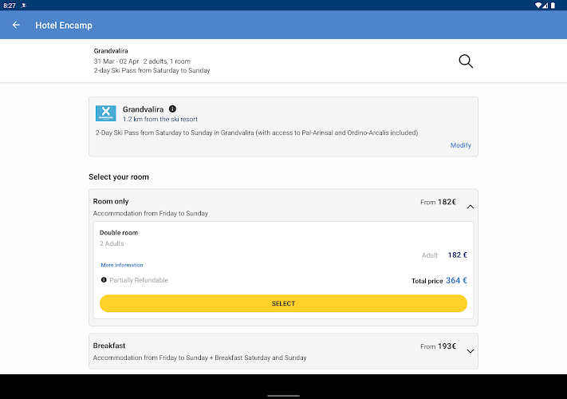567x399 pixels.
Task: Click the Modify ski pass link
Action: [x=460, y=145]
